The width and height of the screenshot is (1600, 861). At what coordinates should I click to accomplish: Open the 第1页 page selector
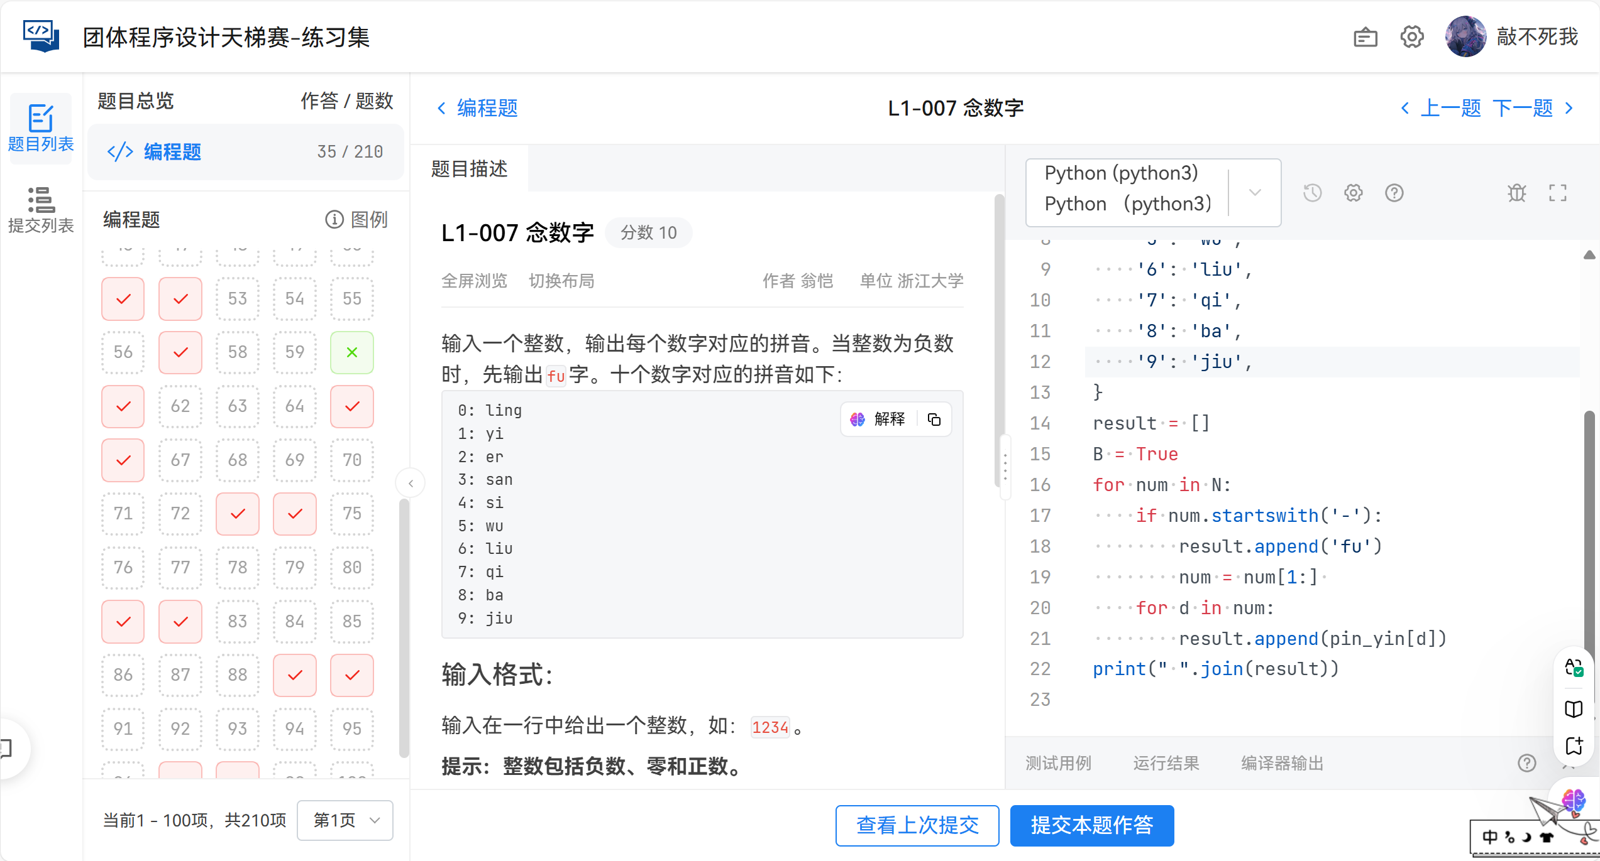pos(345,820)
